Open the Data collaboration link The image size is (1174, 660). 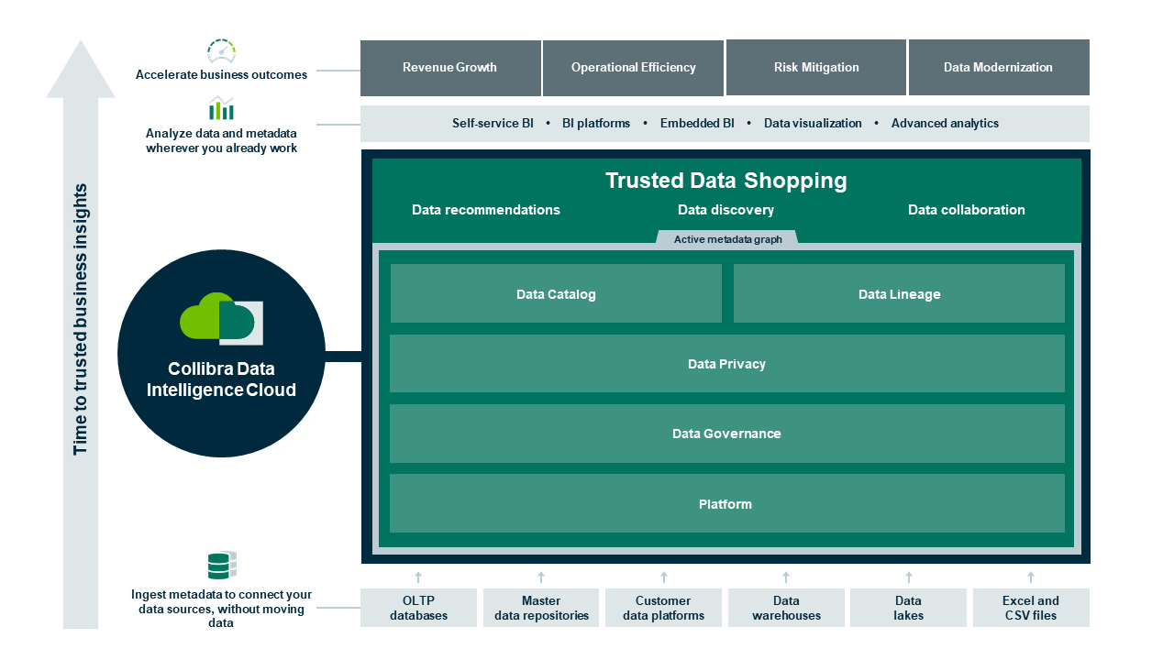(x=967, y=210)
